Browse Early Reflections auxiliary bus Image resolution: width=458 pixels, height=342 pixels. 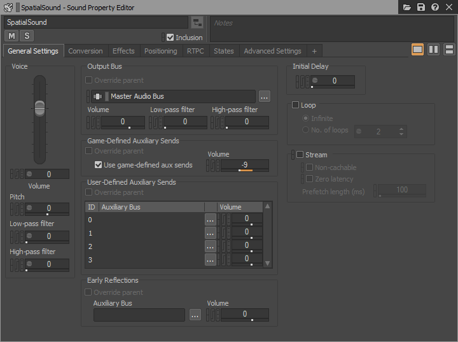point(195,315)
